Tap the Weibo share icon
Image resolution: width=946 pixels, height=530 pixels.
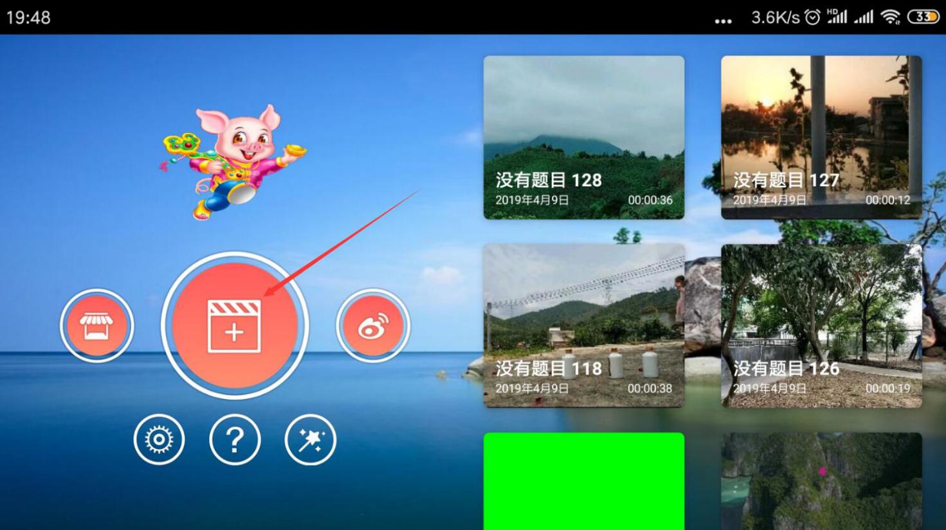(x=373, y=326)
